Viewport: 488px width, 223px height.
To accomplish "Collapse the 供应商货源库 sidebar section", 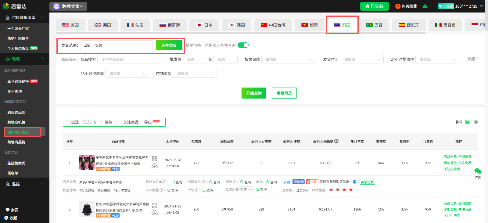I will [42, 17].
